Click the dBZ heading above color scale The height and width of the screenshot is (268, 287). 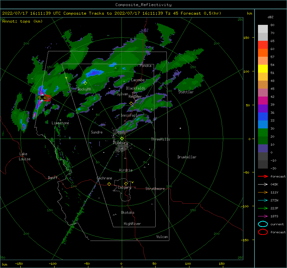click(270, 17)
